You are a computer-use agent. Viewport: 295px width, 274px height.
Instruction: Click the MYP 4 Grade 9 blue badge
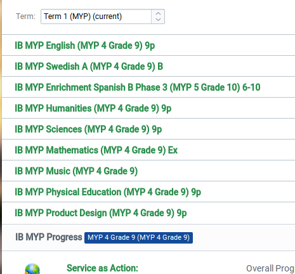click(x=138, y=238)
